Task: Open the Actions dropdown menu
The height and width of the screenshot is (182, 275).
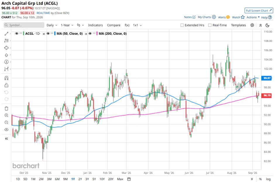Action: (253, 17)
